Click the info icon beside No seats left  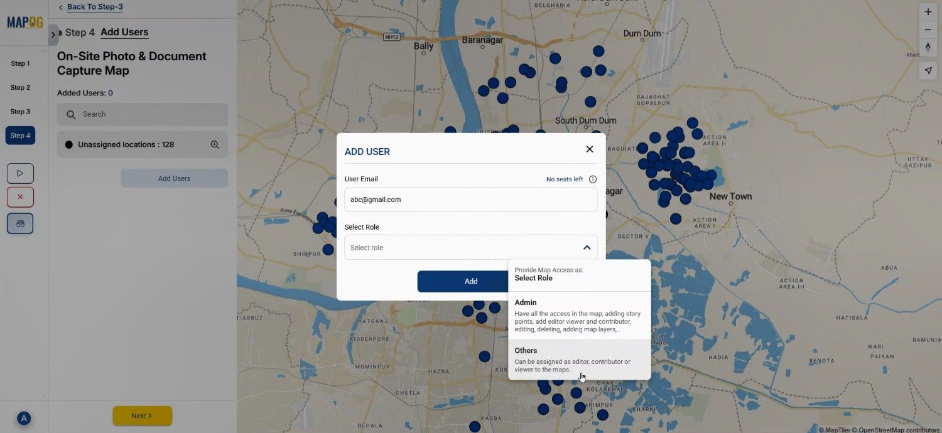pos(592,179)
